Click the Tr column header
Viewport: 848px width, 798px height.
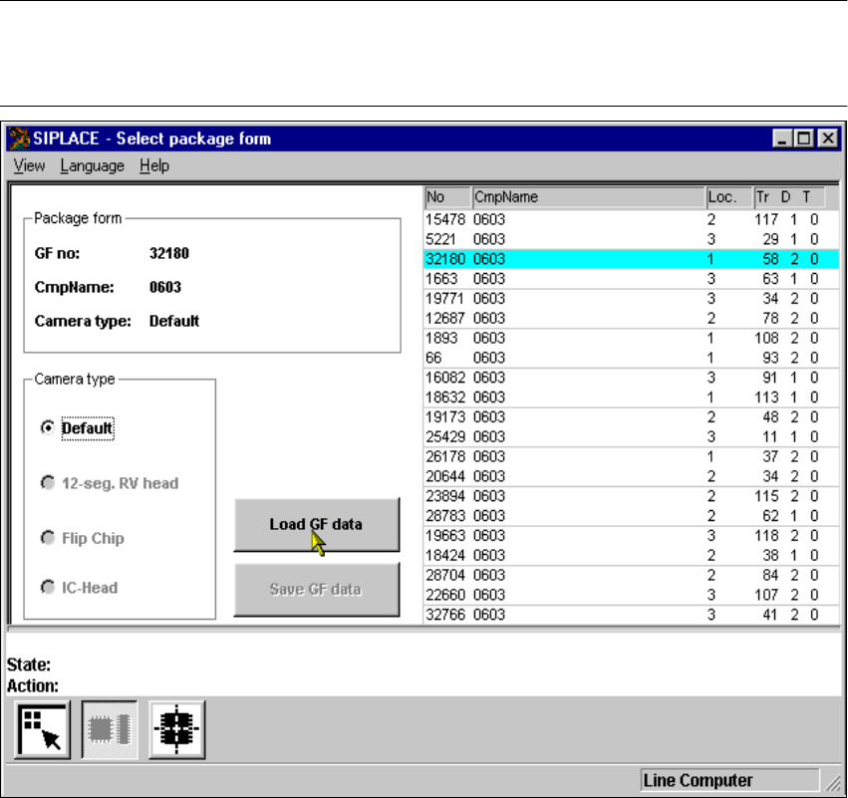coord(762,197)
